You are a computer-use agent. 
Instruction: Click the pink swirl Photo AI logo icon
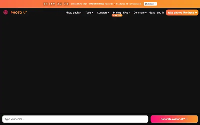(x=5, y=12)
